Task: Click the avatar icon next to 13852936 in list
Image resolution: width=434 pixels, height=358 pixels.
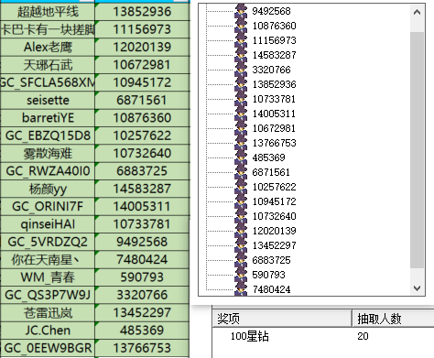Action: pos(241,84)
